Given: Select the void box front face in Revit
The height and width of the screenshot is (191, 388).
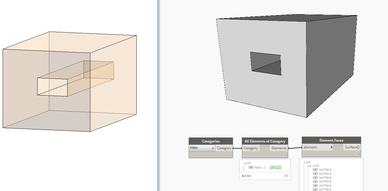Looking at the screenshot, I should pyautogui.click(x=52, y=87).
